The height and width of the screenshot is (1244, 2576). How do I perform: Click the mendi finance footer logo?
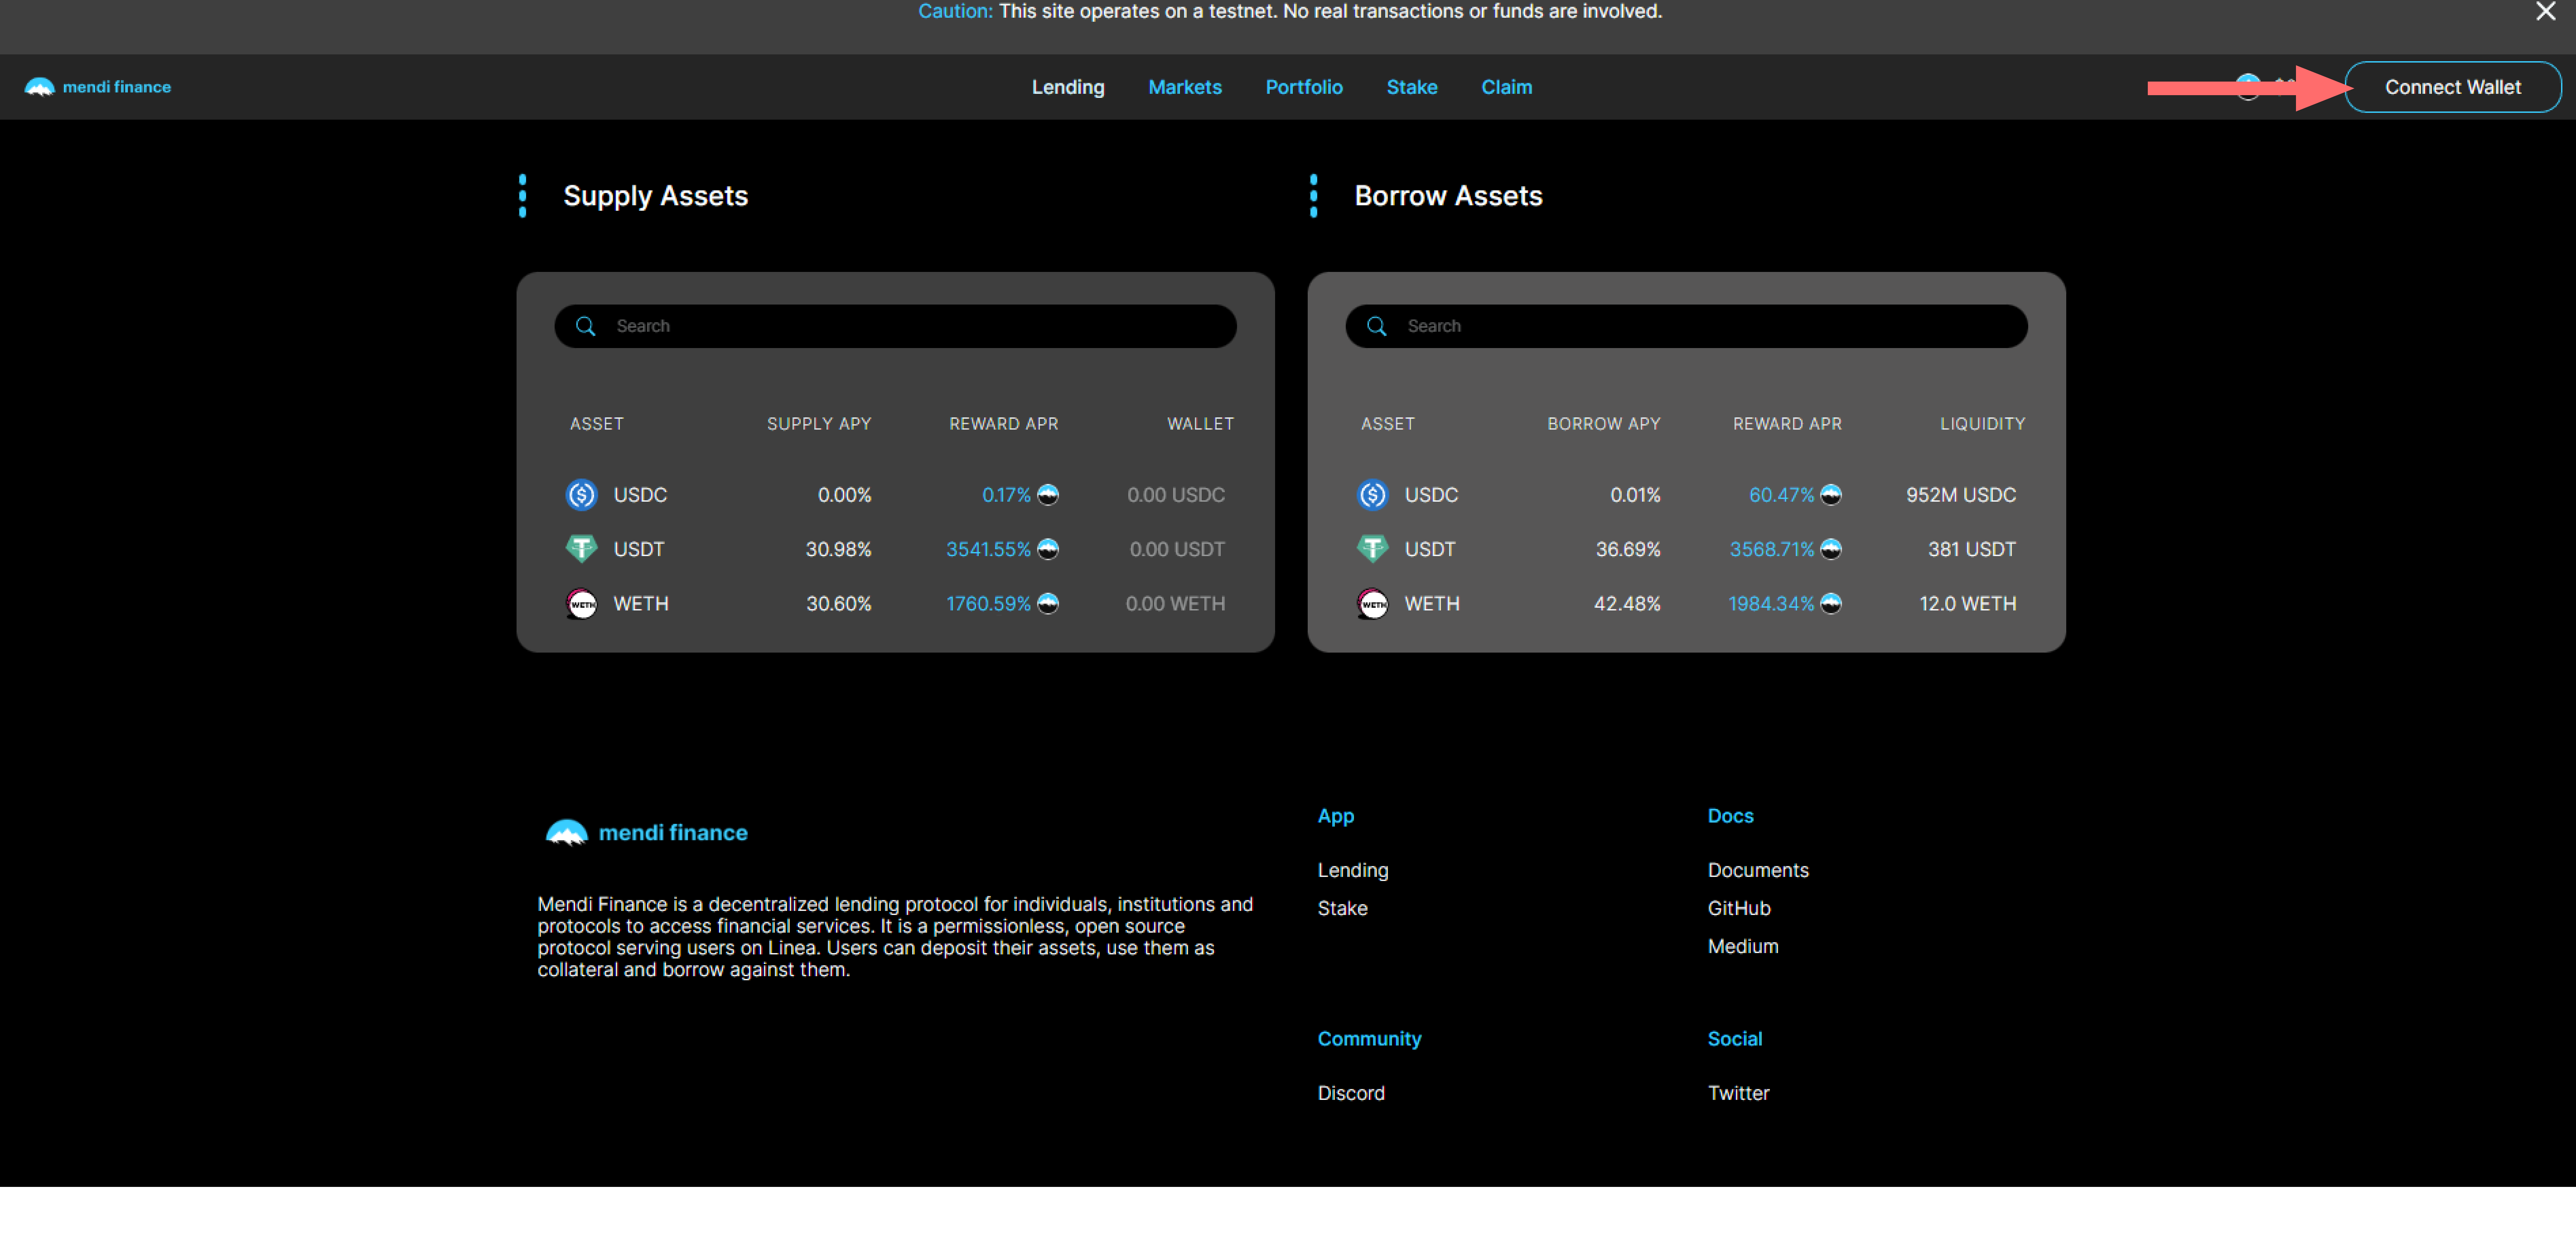click(647, 833)
